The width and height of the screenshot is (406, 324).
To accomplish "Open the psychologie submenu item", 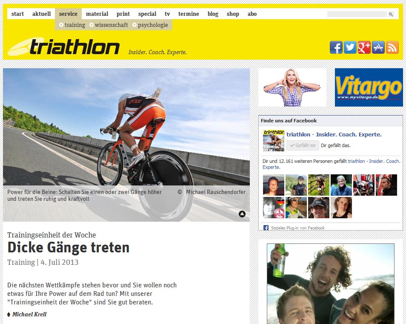I will pyautogui.click(x=150, y=25).
